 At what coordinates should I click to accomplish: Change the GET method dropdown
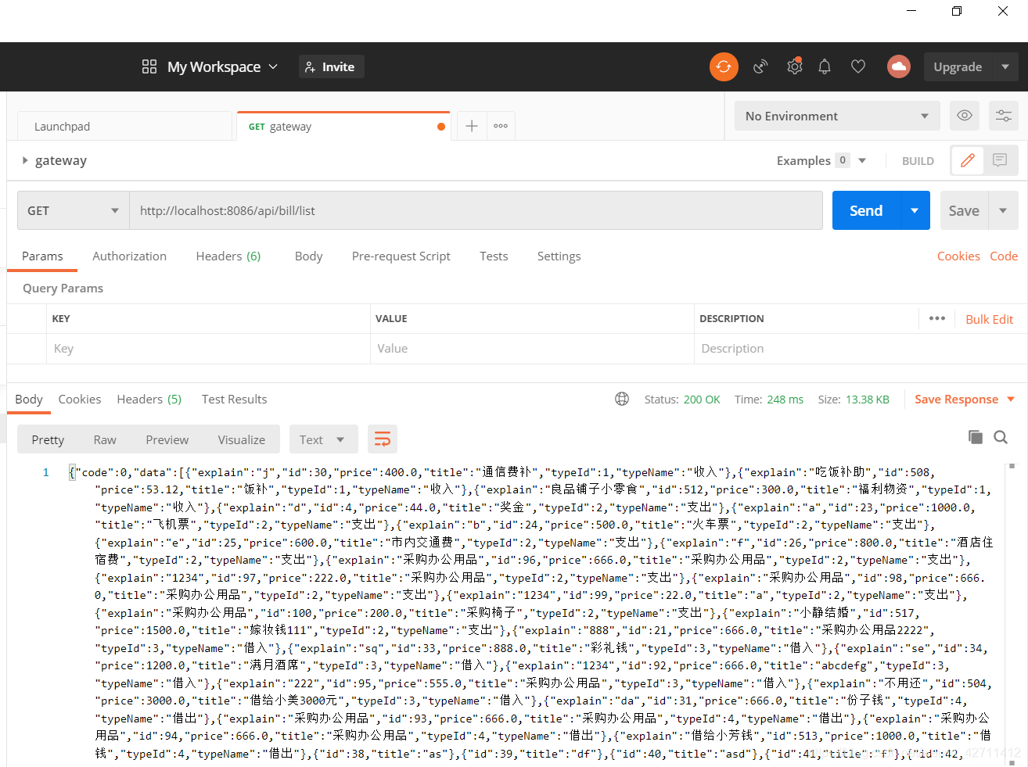point(74,210)
